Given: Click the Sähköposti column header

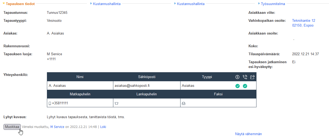Looking at the screenshot, I should point(147,77).
